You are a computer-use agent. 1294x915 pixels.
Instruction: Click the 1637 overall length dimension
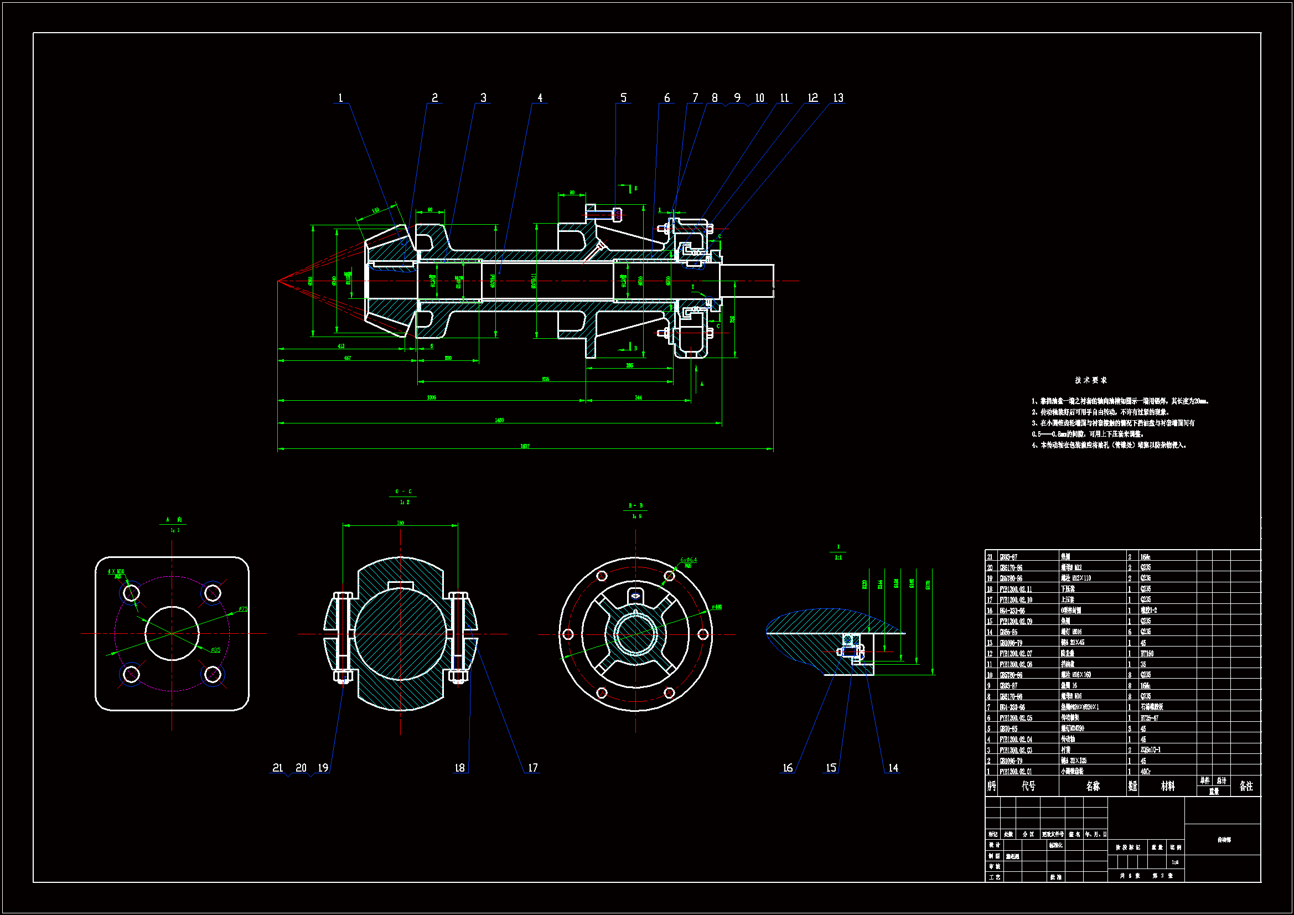525,446
